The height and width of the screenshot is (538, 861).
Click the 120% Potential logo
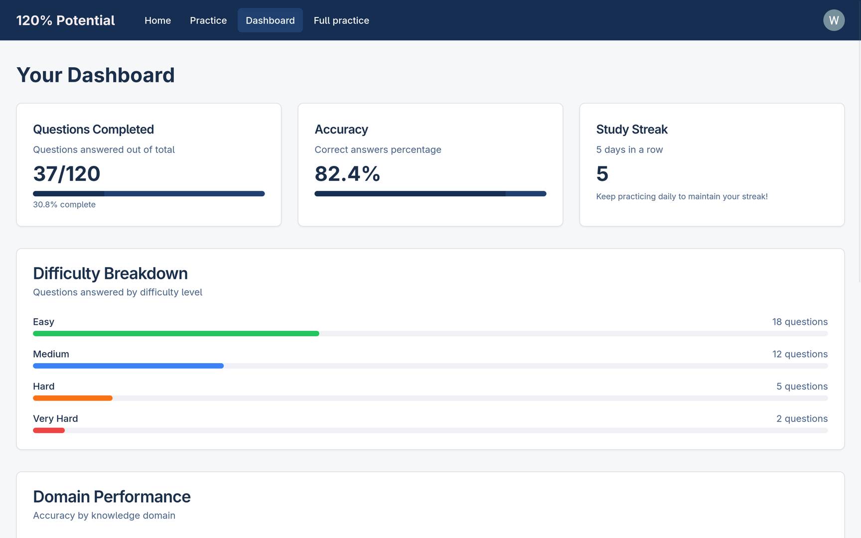pyautogui.click(x=65, y=20)
